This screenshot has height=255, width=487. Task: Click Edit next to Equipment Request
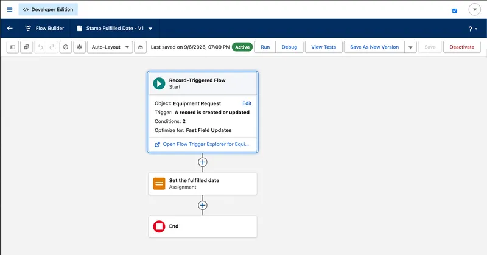[x=247, y=103]
